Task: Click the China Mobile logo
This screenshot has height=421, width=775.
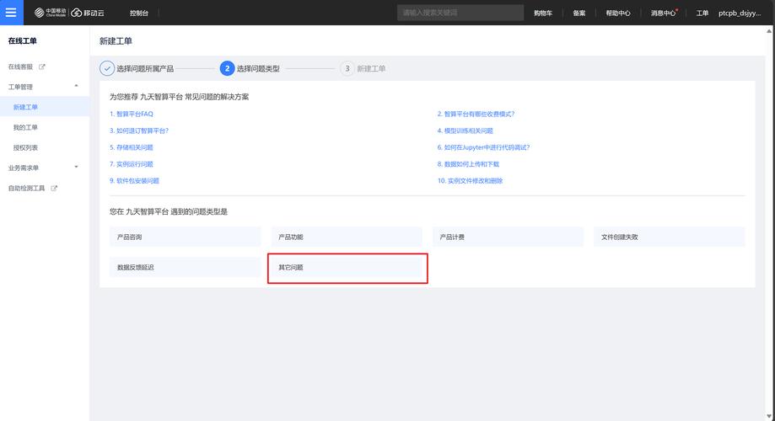Action: (50, 13)
